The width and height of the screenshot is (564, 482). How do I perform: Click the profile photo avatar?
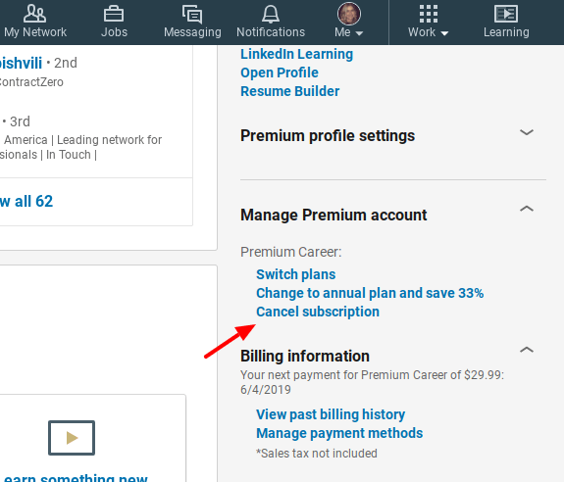point(349,14)
